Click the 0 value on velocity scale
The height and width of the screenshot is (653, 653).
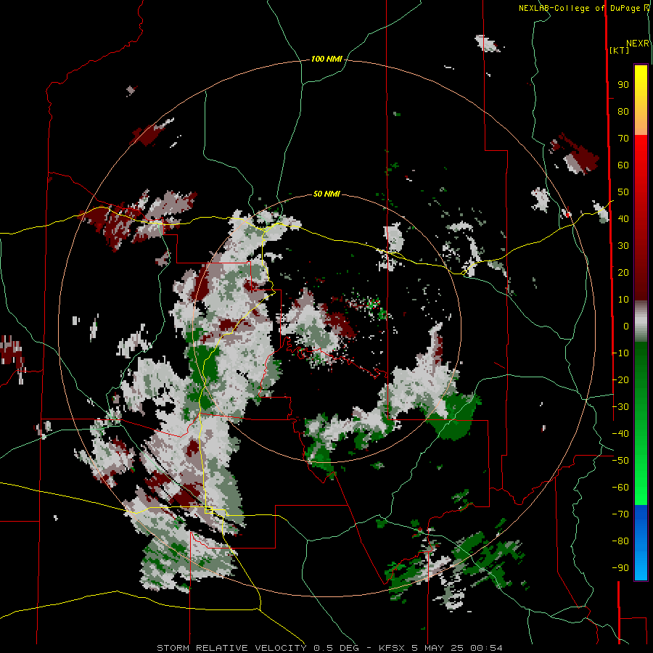pos(626,326)
